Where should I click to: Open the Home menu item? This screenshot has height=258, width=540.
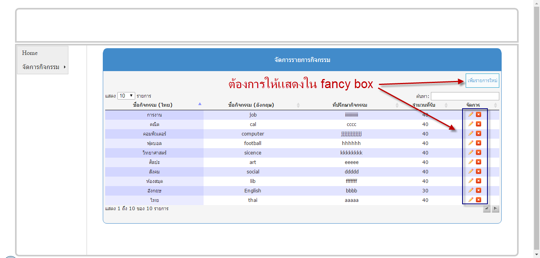click(x=43, y=53)
